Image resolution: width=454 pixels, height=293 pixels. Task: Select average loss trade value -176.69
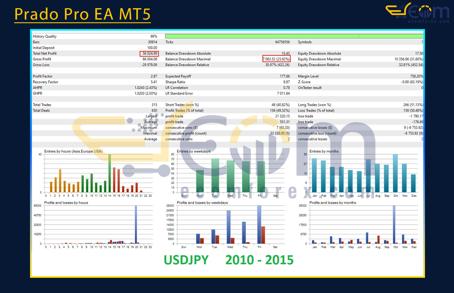click(418, 122)
